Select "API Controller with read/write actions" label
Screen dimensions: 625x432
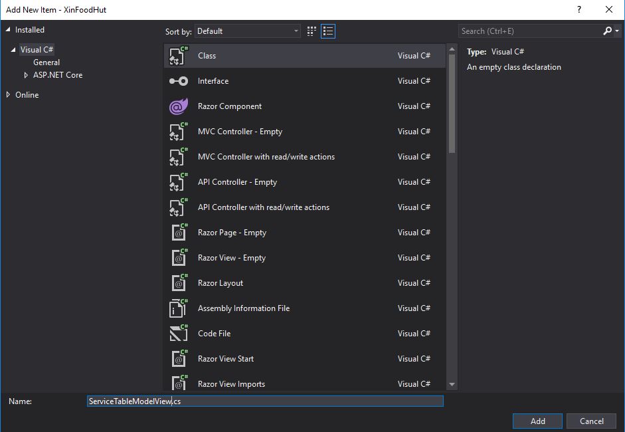(264, 207)
